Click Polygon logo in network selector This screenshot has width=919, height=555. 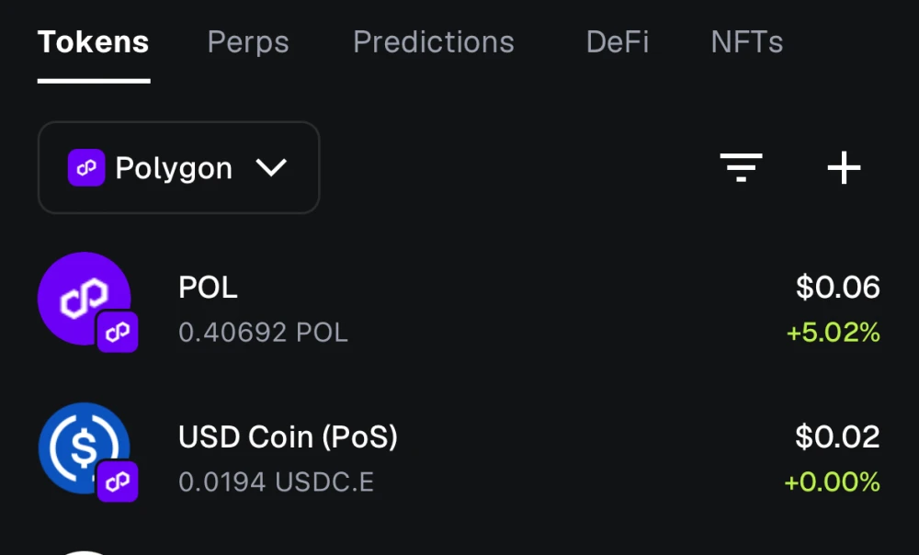coord(86,168)
